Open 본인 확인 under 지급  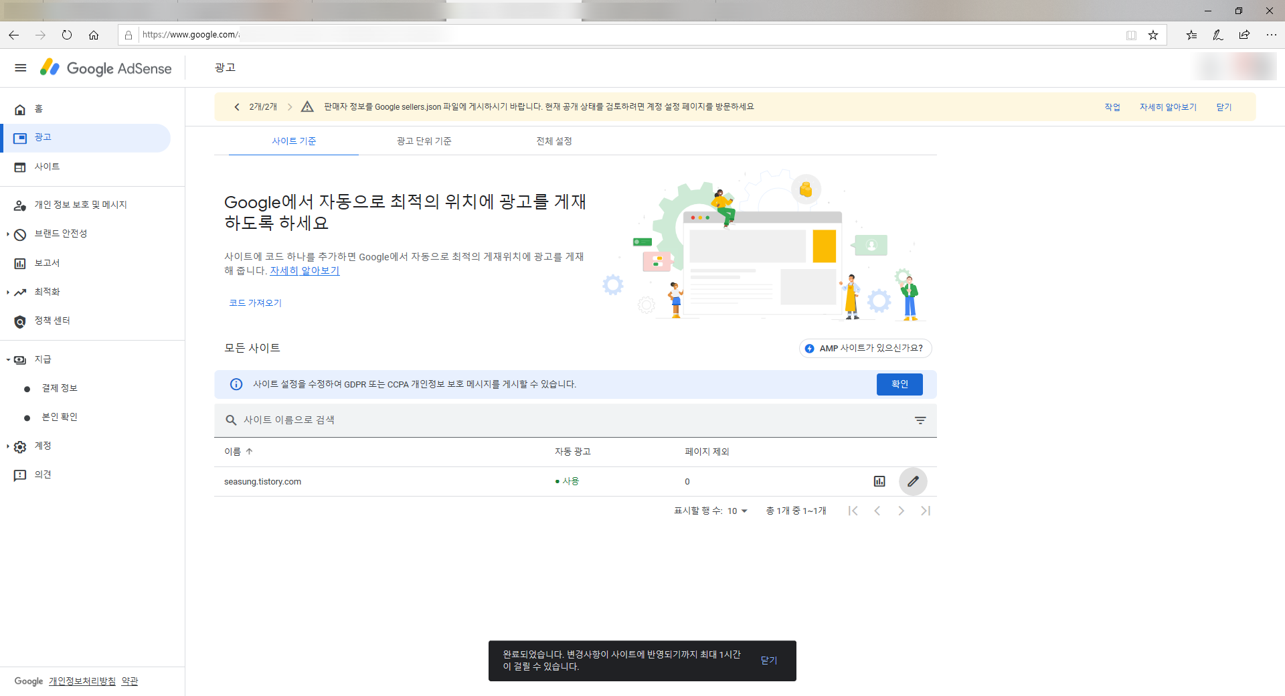(60, 417)
